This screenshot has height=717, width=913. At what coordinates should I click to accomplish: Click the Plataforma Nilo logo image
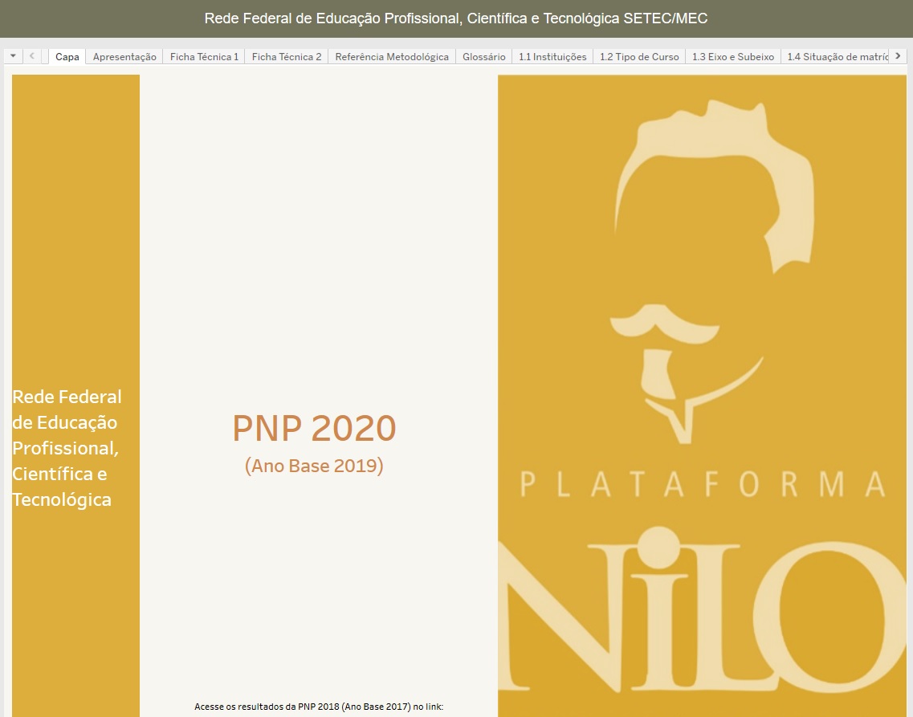click(x=703, y=396)
